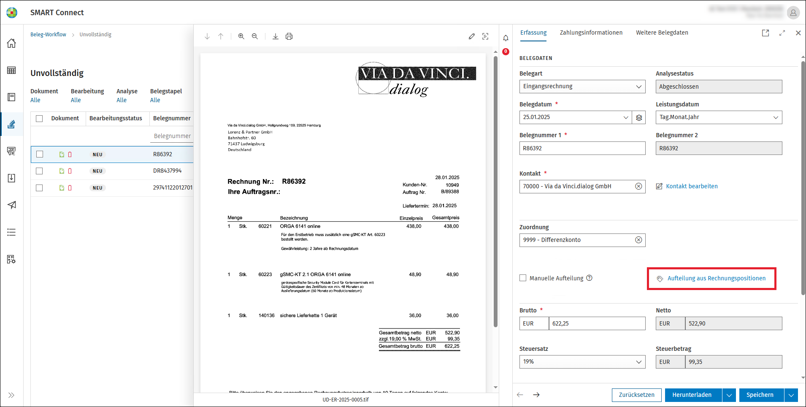
Task: Clear the Kontakt field value
Action: click(x=639, y=186)
